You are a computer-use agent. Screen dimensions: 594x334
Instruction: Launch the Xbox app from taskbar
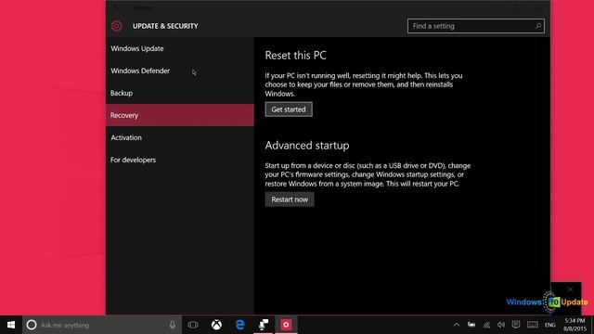pyautogui.click(x=216, y=325)
